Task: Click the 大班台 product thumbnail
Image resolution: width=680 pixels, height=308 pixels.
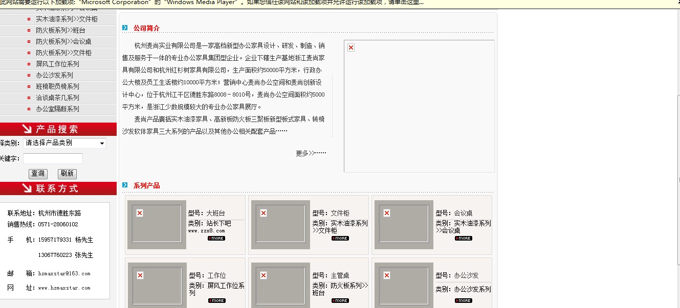Action: [x=157, y=225]
